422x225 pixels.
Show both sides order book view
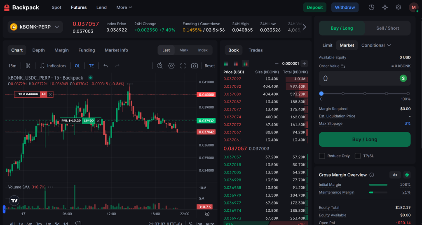pos(226,63)
